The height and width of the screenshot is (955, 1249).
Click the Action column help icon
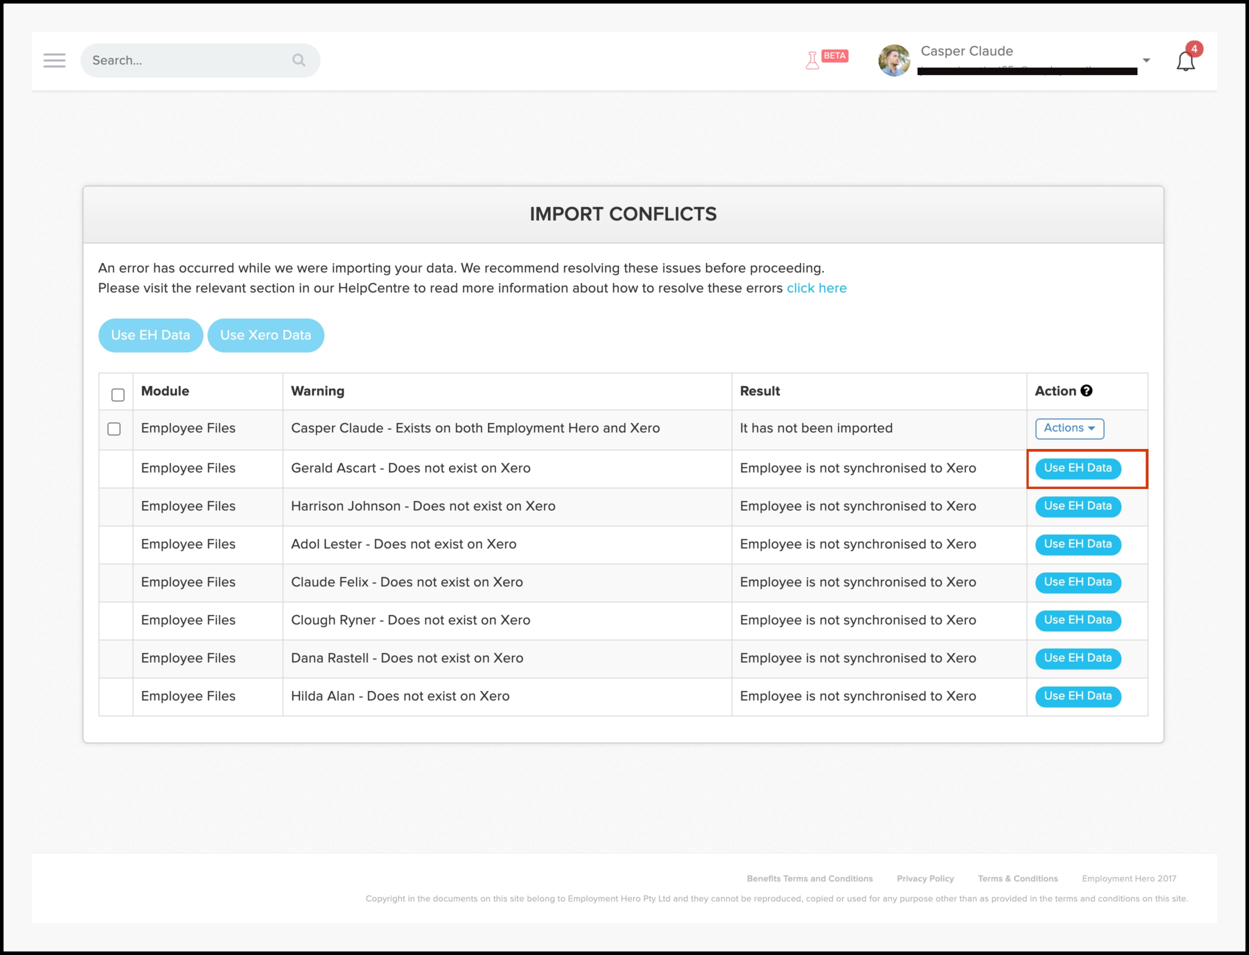pyautogui.click(x=1086, y=391)
